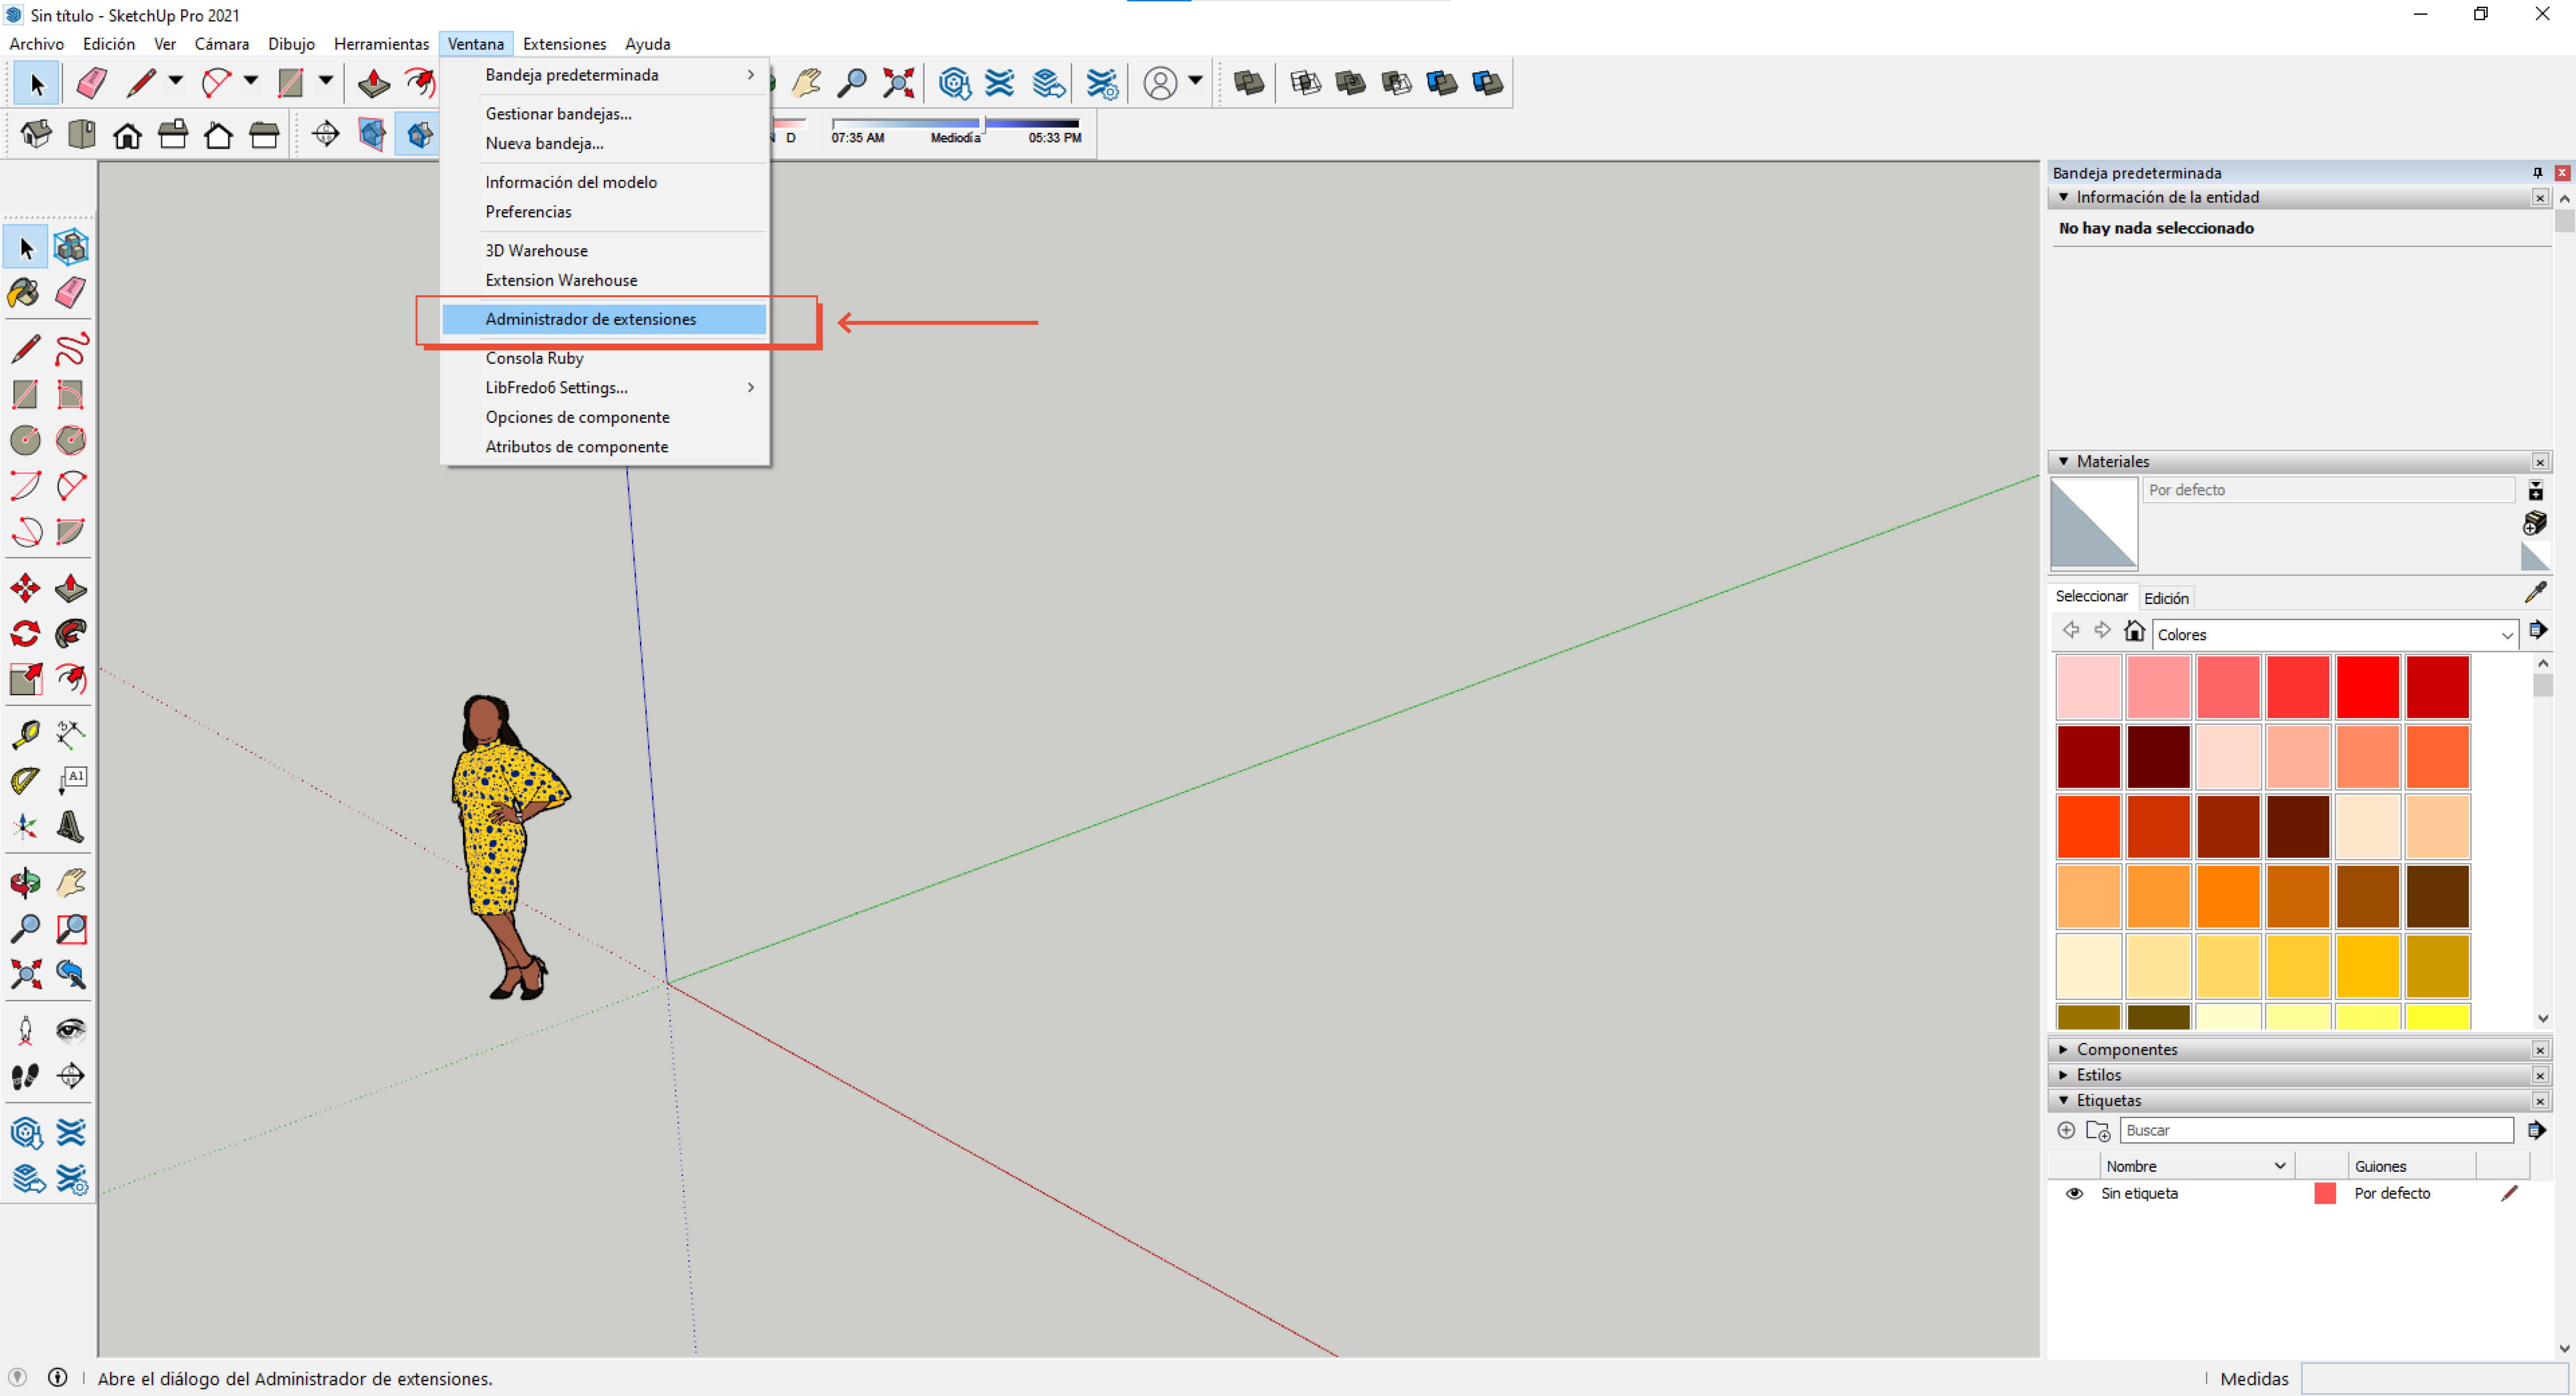The image size is (2576, 1396).
Task: Open LibFredo6 Settings submenu
Action: click(604, 387)
